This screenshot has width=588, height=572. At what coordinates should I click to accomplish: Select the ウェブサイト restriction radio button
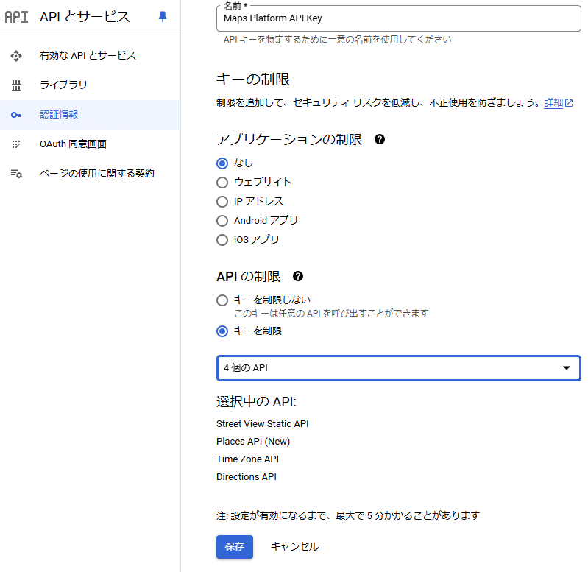point(222,183)
